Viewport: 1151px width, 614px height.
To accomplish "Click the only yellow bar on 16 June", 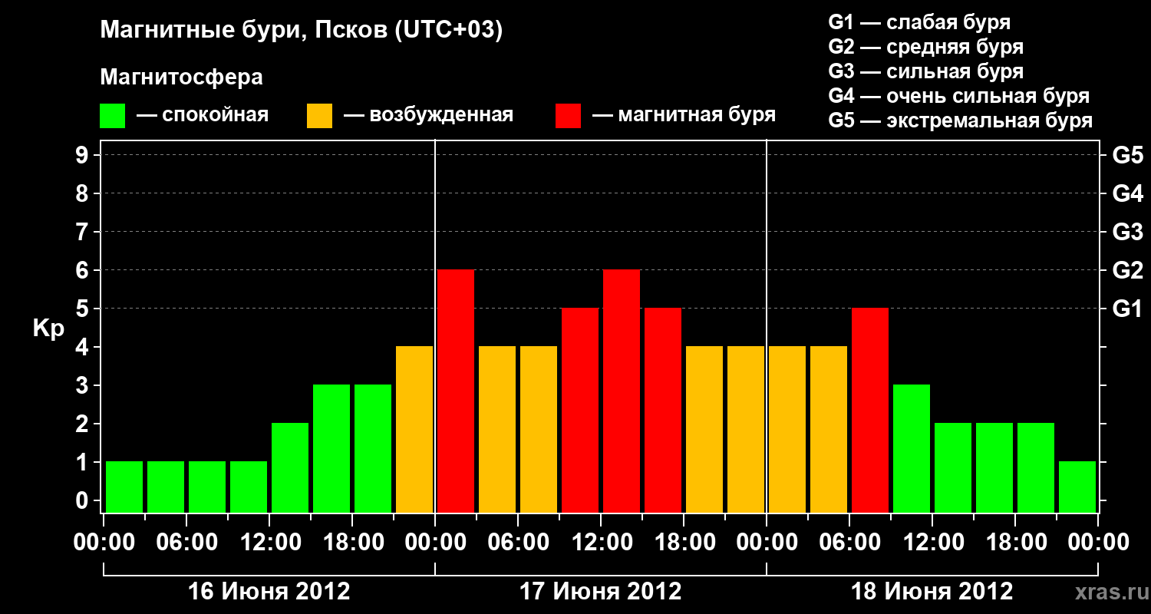I will (414, 430).
